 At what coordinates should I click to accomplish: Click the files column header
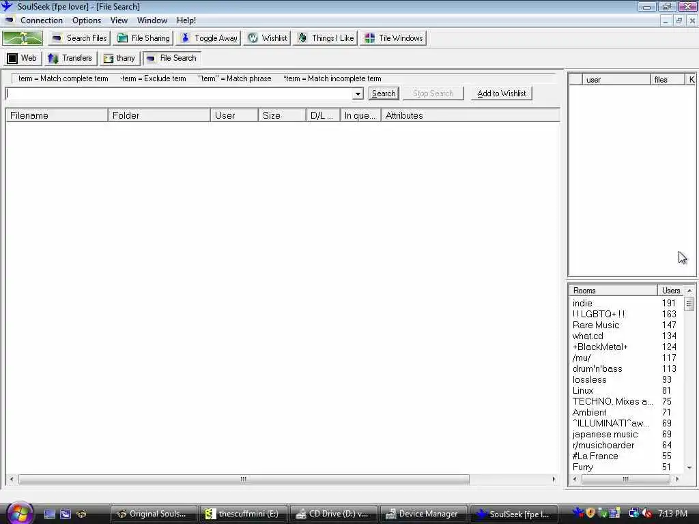pos(668,80)
